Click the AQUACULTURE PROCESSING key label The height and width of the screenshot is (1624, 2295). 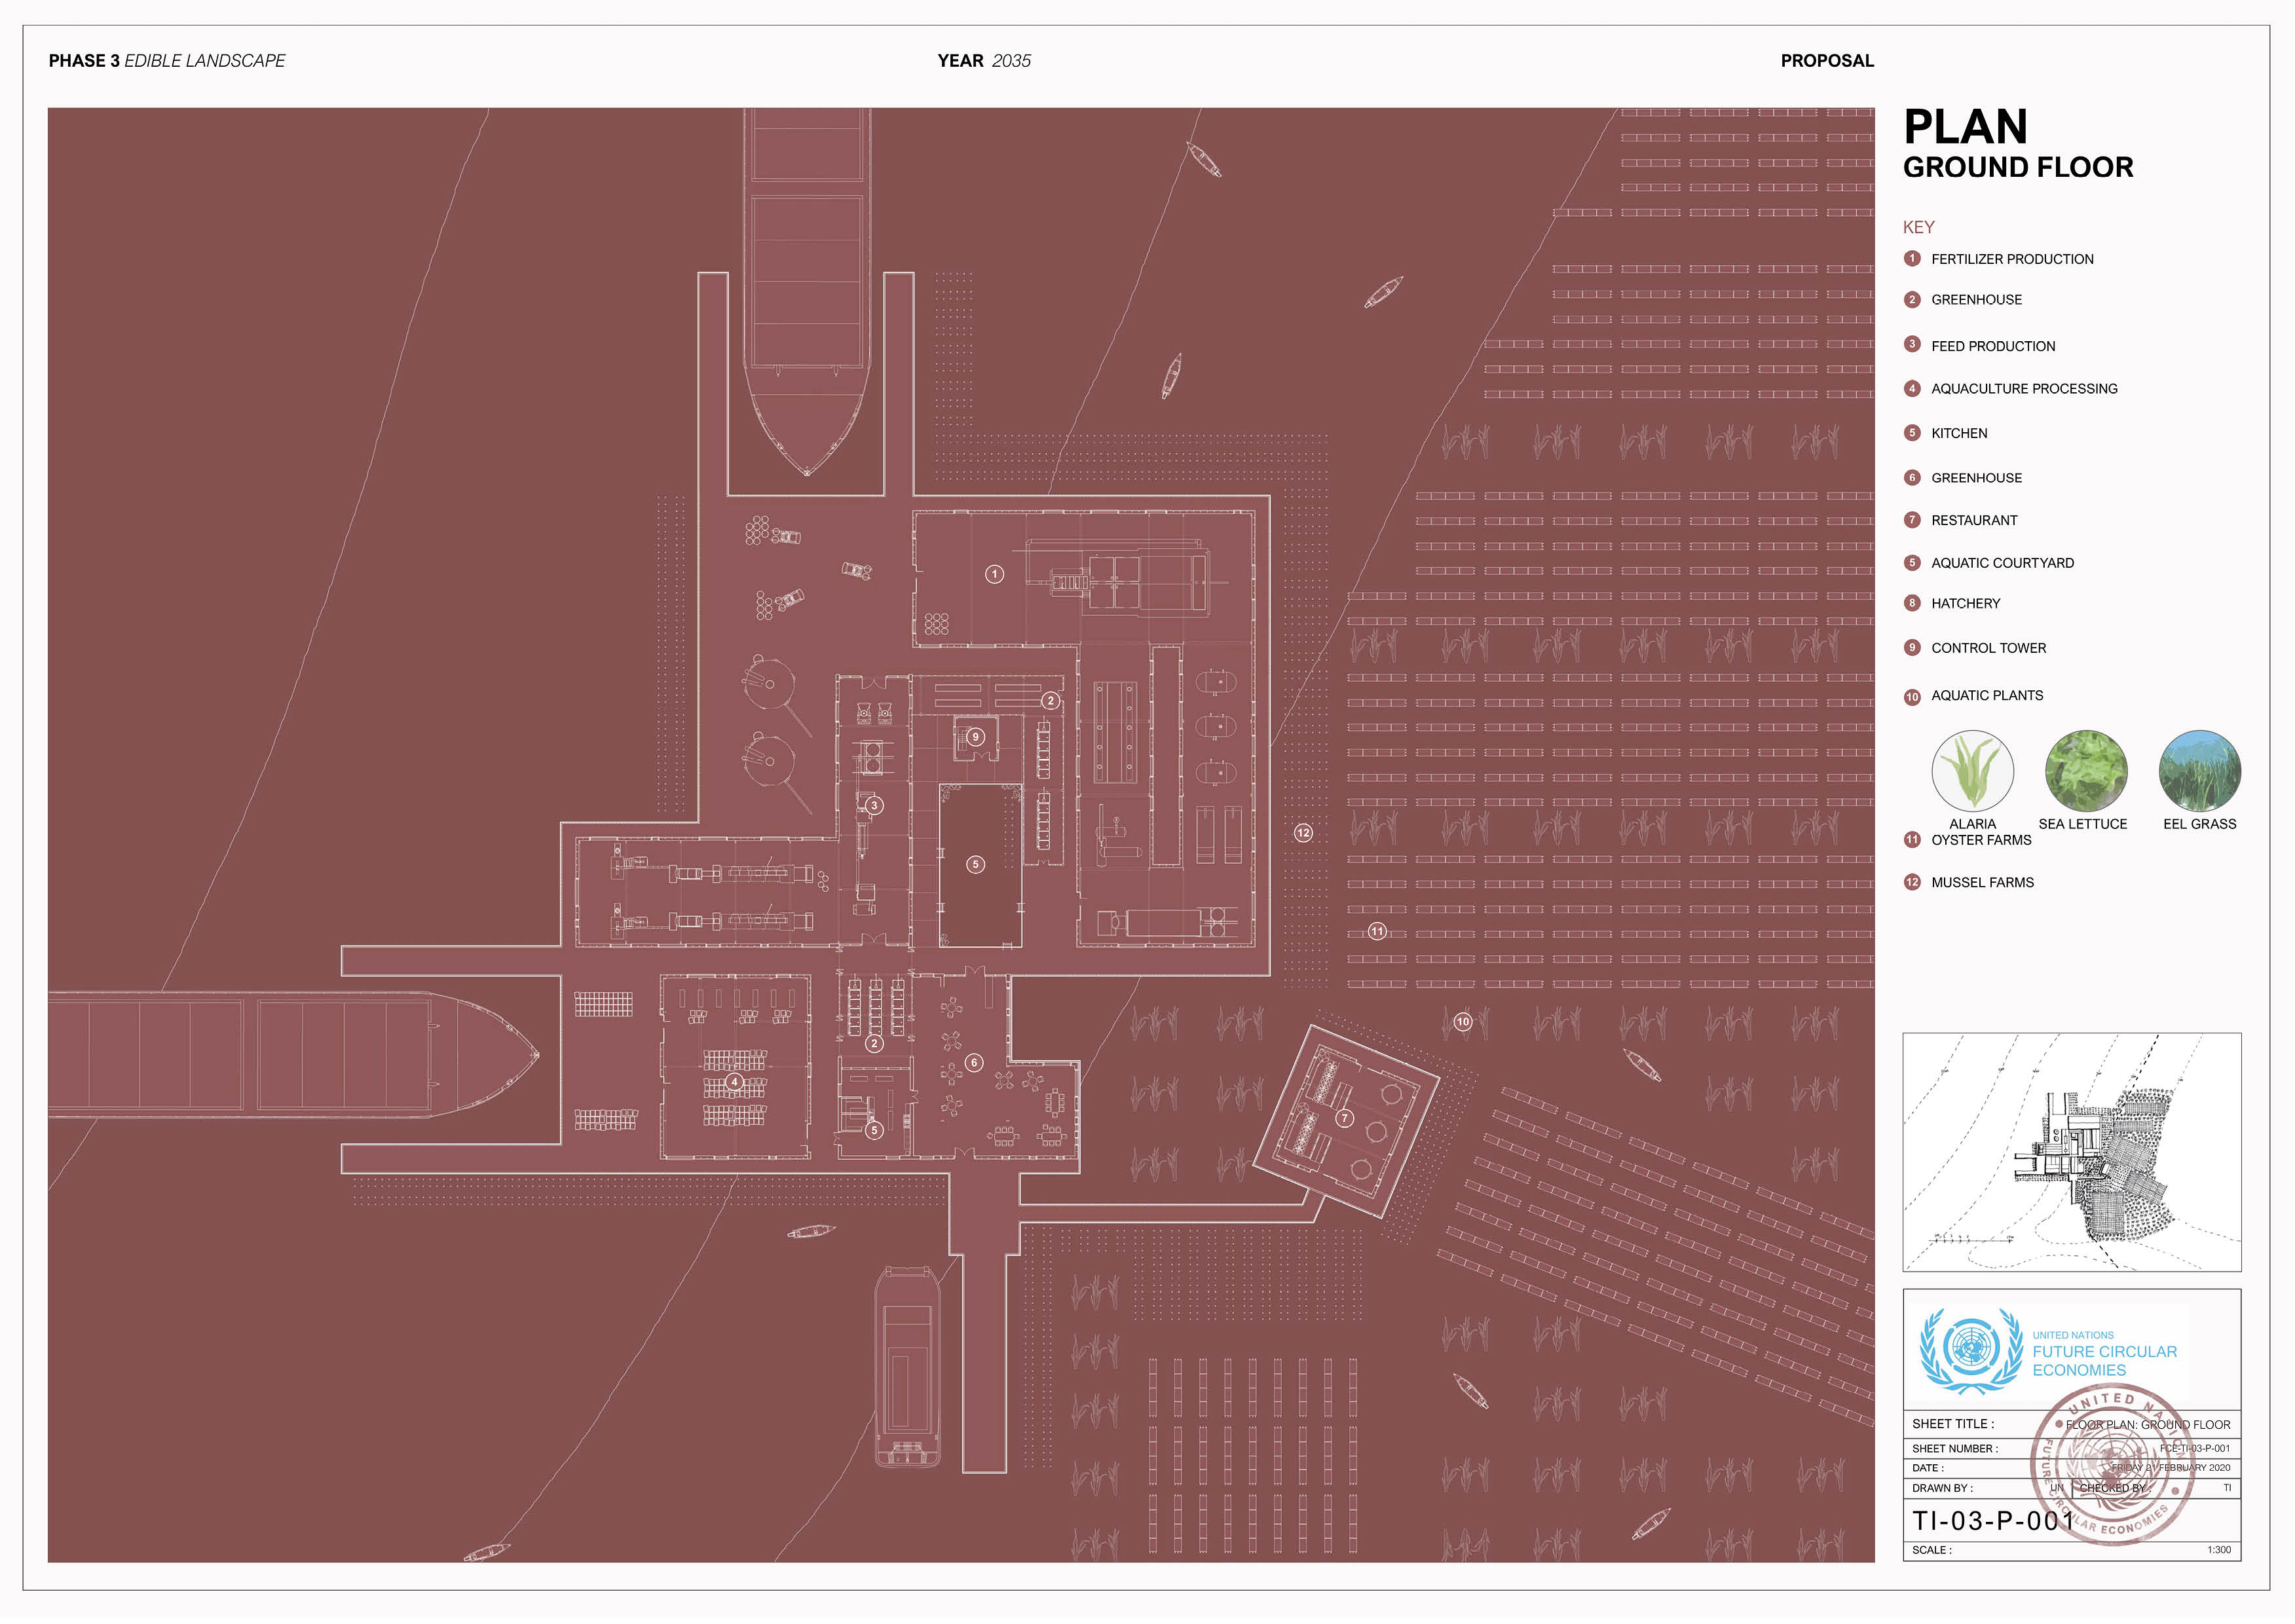2024,389
